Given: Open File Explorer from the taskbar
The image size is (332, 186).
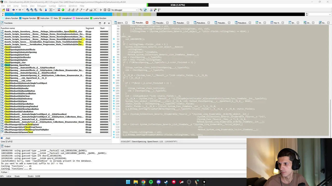Looking at the screenshot, I should click(136, 182).
